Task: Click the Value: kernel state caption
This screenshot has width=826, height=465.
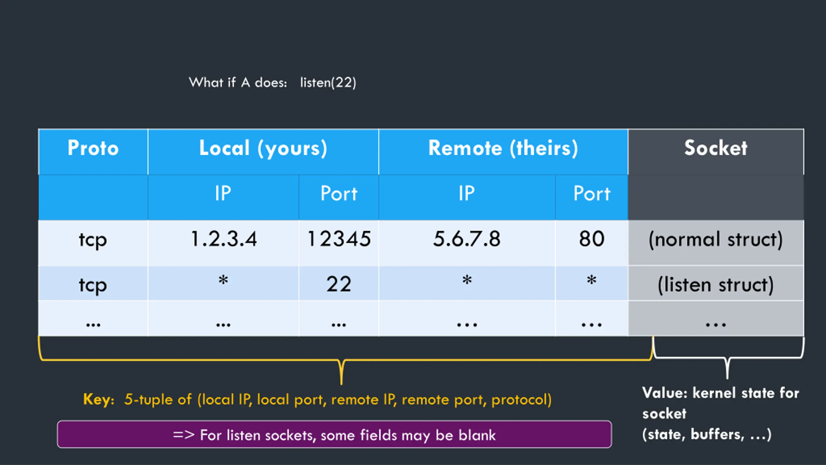Action: (x=721, y=414)
